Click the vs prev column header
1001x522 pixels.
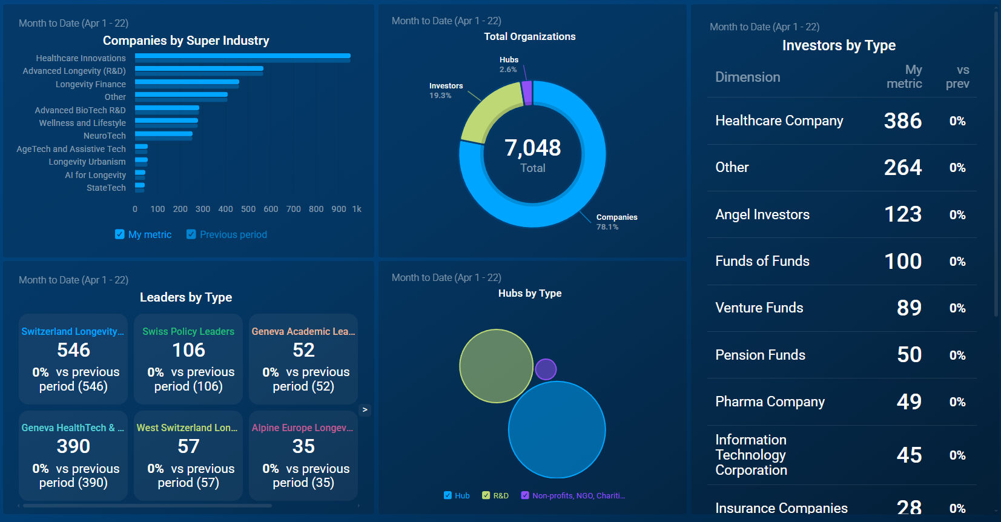pyautogui.click(x=957, y=77)
